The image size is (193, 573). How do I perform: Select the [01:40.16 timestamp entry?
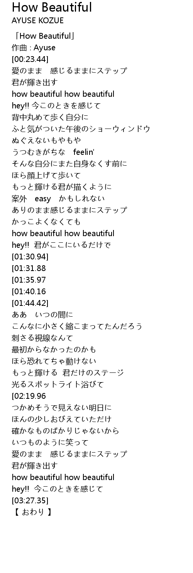coord(29,292)
